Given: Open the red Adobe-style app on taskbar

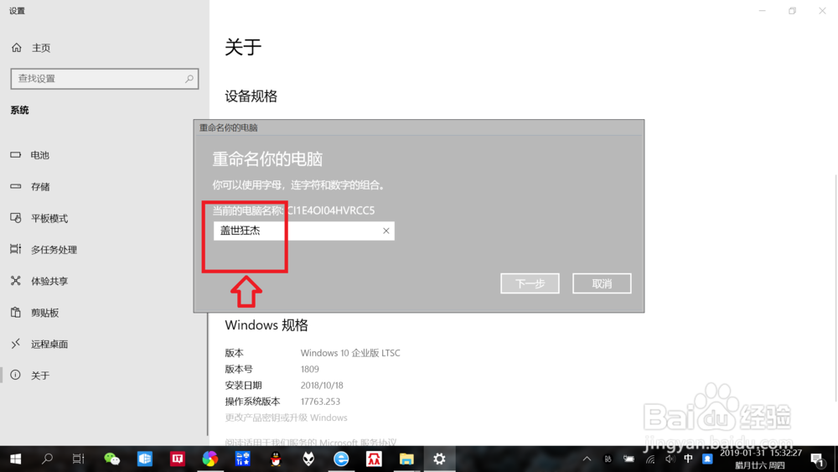Looking at the screenshot, I should [x=374, y=459].
